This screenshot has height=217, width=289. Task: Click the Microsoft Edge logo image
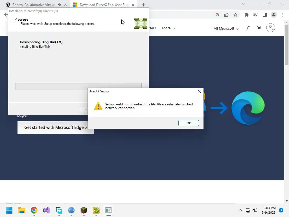click(248, 108)
